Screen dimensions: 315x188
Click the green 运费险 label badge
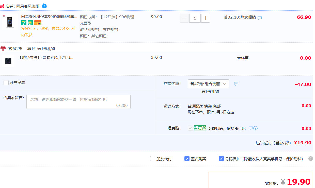pyautogui.click(x=200, y=128)
